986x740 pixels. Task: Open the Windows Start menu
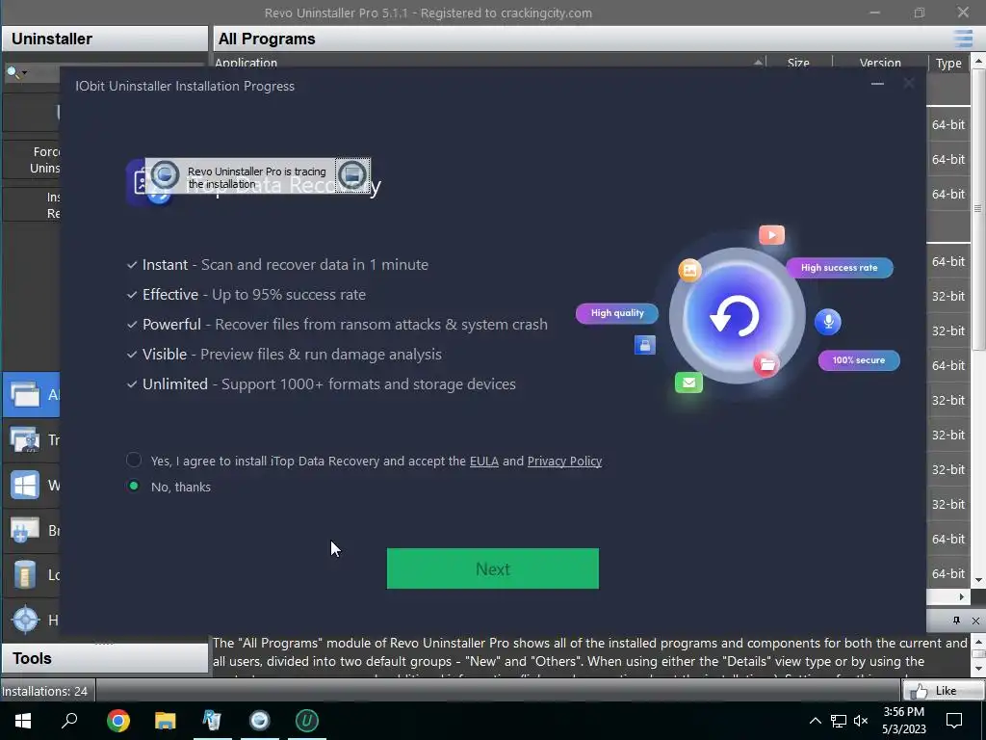(23, 721)
